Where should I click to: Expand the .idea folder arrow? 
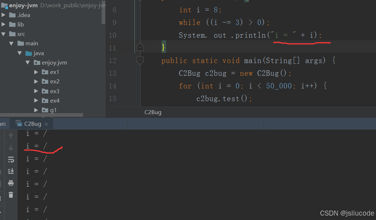(x=4, y=15)
